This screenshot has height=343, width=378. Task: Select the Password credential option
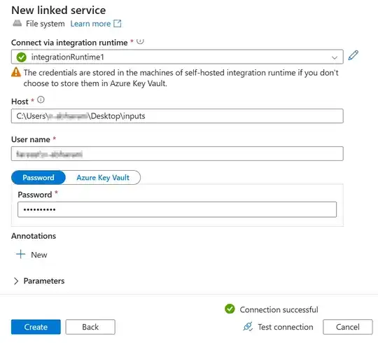(38, 177)
